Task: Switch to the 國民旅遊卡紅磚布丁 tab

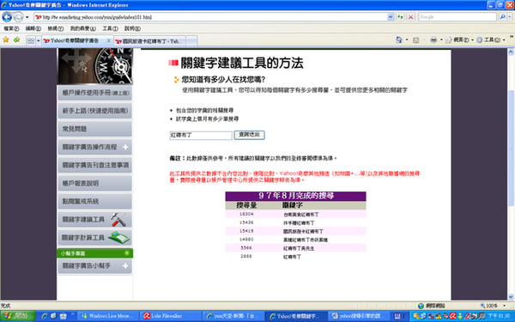Action: 149,41
